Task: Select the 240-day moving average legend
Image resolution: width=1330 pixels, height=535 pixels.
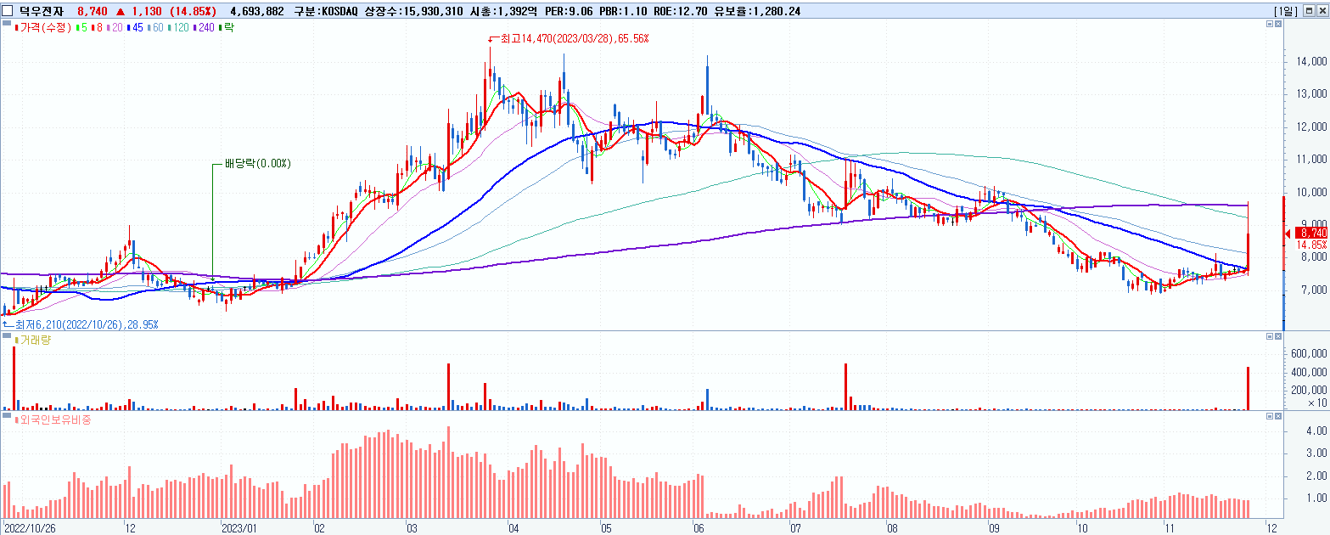Action: 204,28
